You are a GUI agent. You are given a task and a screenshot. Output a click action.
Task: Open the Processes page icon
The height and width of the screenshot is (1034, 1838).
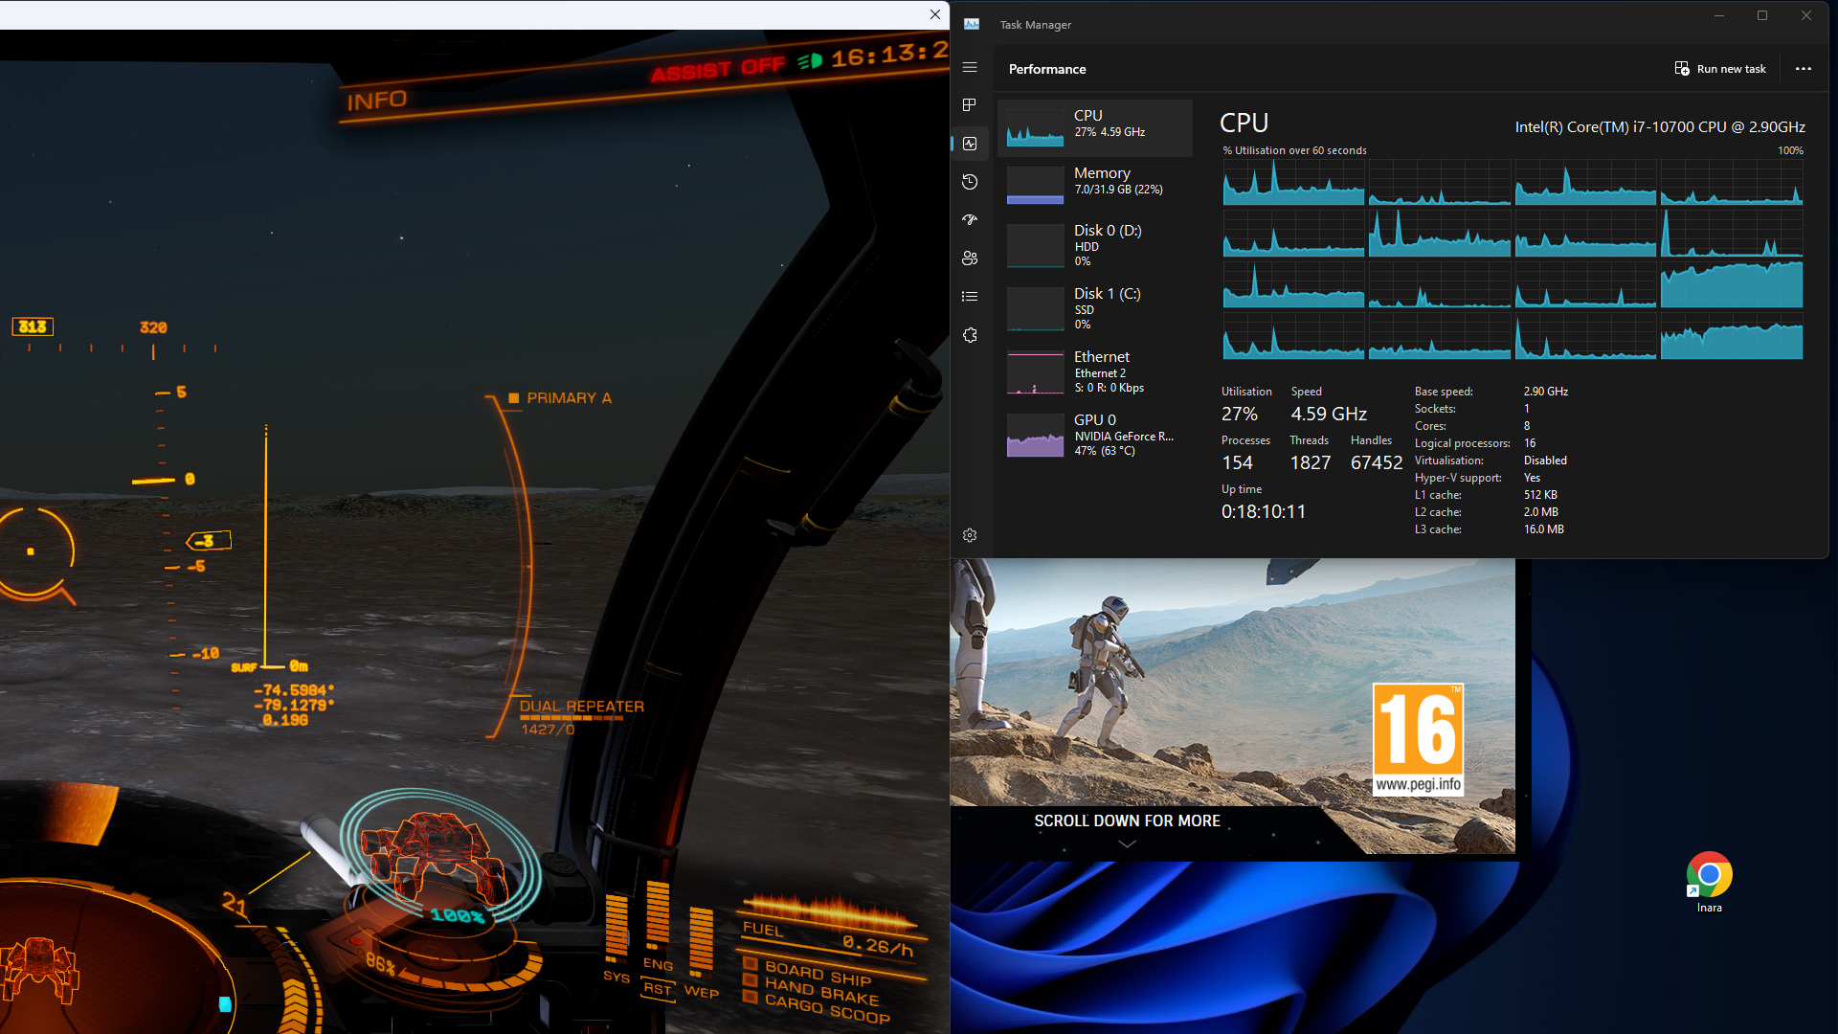tap(970, 105)
